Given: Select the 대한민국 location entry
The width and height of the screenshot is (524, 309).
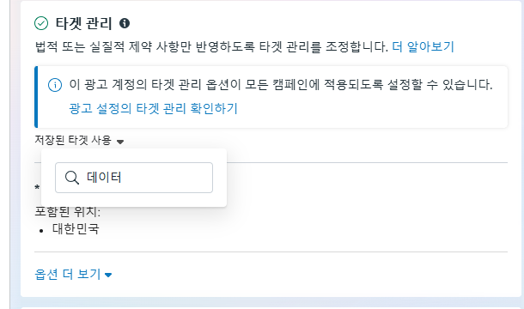Looking at the screenshot, I should [x=76, y=229].
